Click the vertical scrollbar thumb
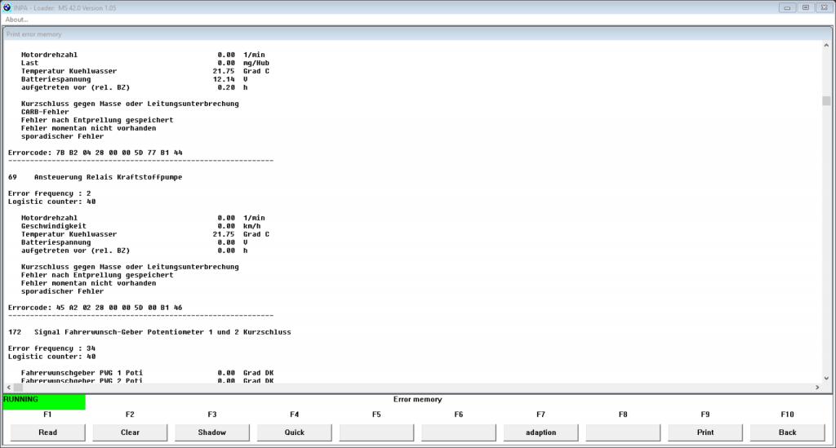The width and height of the screenshot is (836, 448). click(826, 100)
